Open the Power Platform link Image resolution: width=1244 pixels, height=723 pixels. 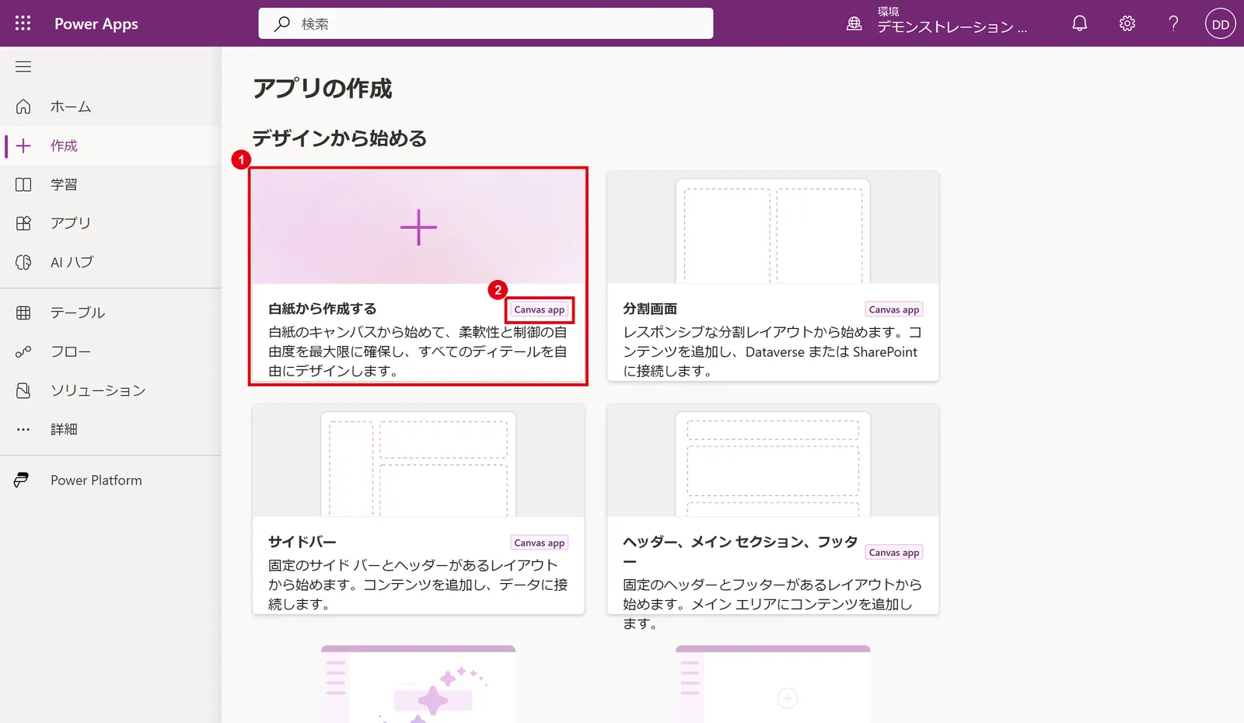[110, 480]
